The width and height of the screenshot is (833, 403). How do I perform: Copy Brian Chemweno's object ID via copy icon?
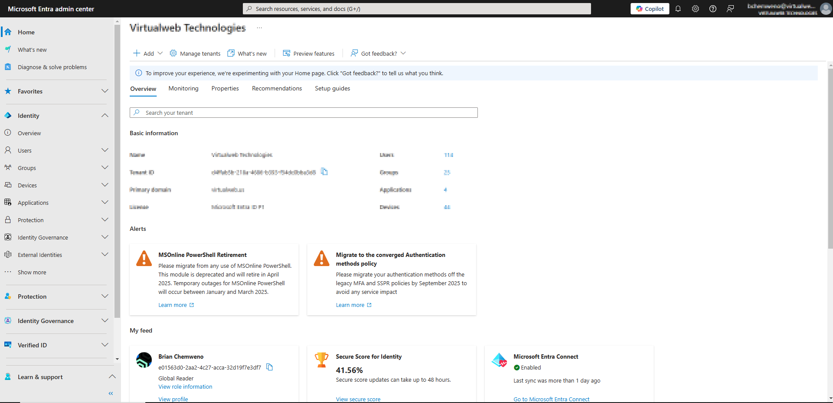[269, 367]
